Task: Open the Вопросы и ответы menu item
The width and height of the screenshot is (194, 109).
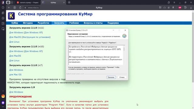Action: 93,23
